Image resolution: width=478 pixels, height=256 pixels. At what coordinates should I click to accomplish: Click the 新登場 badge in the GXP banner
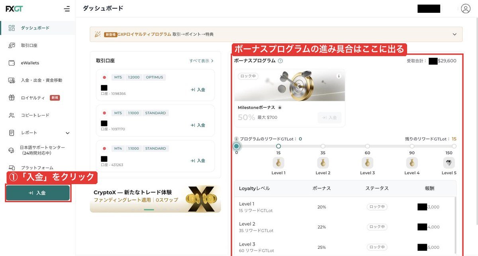tap(110, 35)
